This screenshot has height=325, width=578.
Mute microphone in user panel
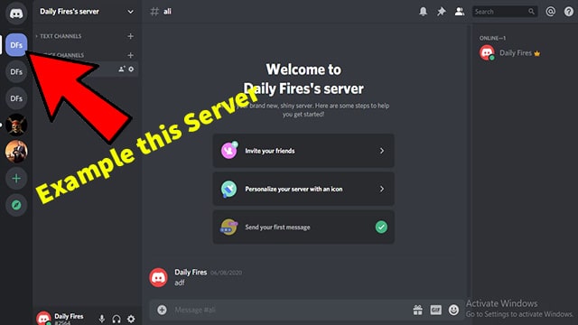(x=102, y=319)
